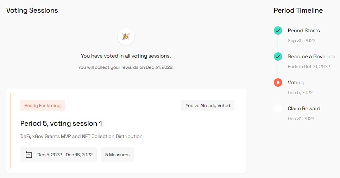Screen dimensions: 340x178
Task: Click the party popper celebration icon
Action: point(126,37)
